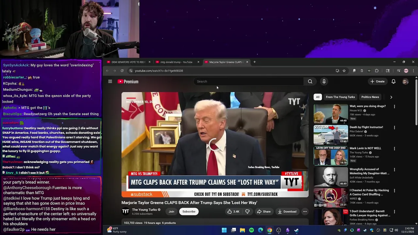Open options for 'Mark Levin Is NOT WELL' video
This screenshot has width=418, height=235.
pos(394,149)
